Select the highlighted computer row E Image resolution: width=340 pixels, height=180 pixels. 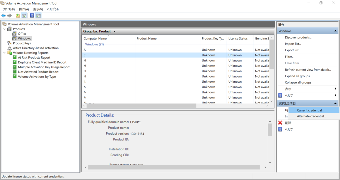[175, 55]
